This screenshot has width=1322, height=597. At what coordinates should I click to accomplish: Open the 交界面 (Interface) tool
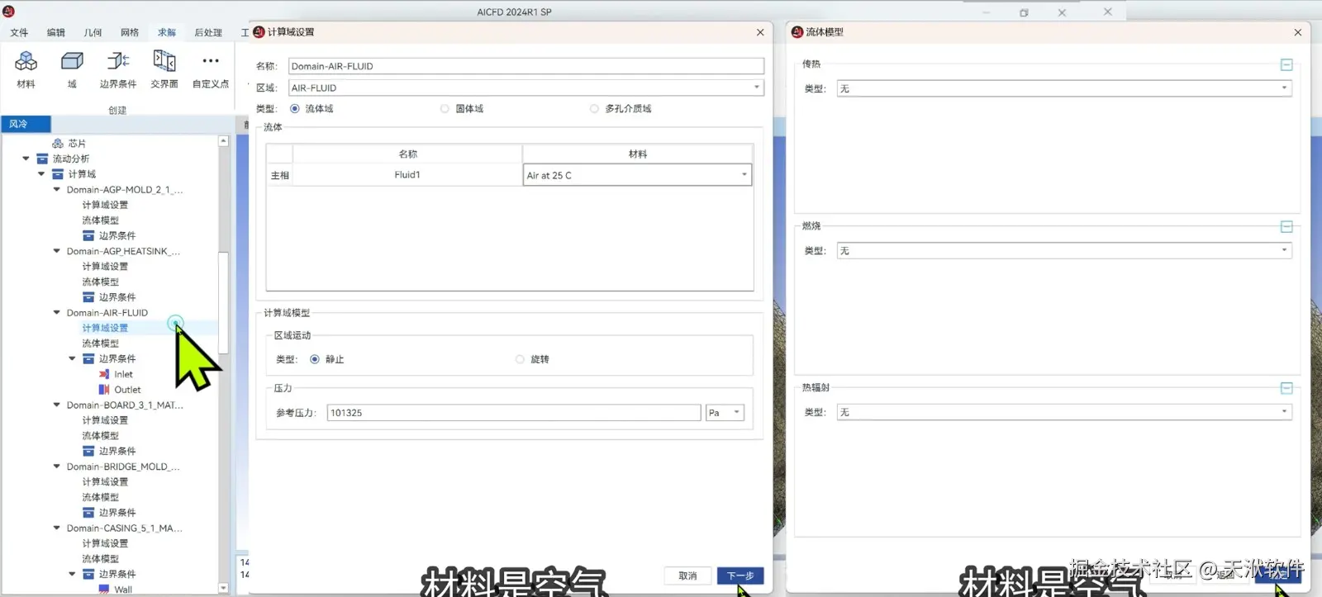click(x=164, y=69)
